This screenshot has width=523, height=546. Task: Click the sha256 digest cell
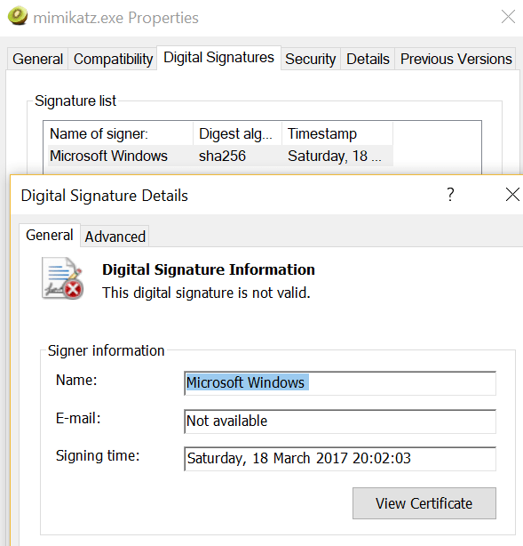click(222, 156)
